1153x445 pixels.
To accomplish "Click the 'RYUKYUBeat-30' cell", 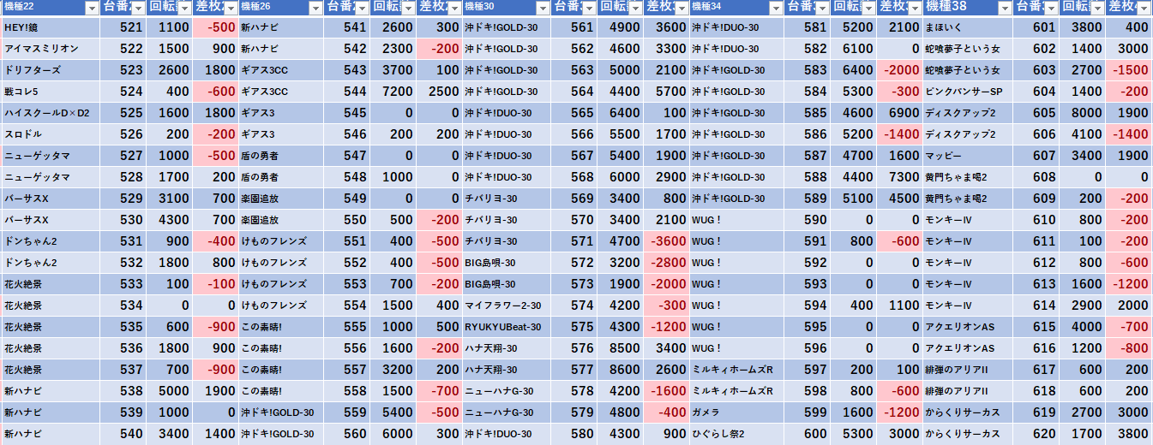I will point(506,327).
